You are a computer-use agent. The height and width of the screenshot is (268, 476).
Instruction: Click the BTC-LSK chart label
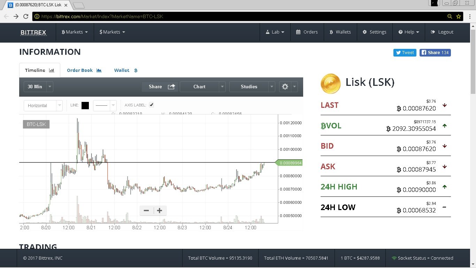pos(36,124)
